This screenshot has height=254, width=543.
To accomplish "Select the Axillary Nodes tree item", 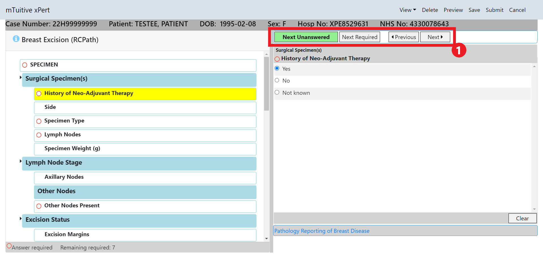I will click(145, 178).
